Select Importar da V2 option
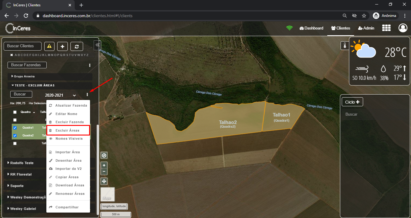This screenshot has width=411, height=218. point(68,169)
